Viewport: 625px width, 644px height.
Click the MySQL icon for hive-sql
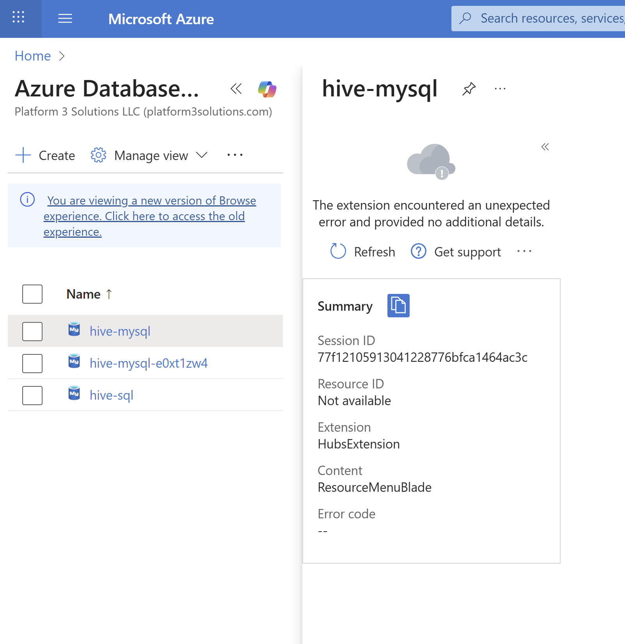pyautogui.click(x=74, y=393)
